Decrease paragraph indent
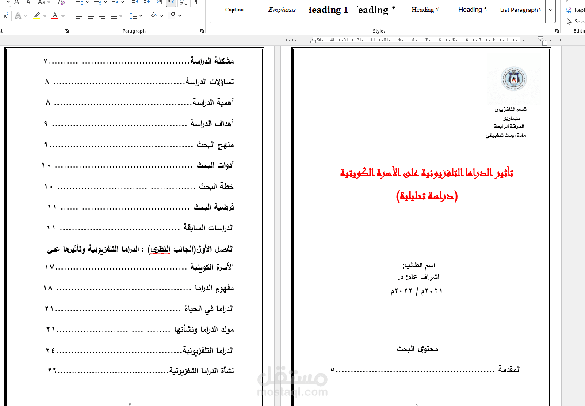Image resolution: width=585 pixels, height=406 pixels. pos(135,3)
